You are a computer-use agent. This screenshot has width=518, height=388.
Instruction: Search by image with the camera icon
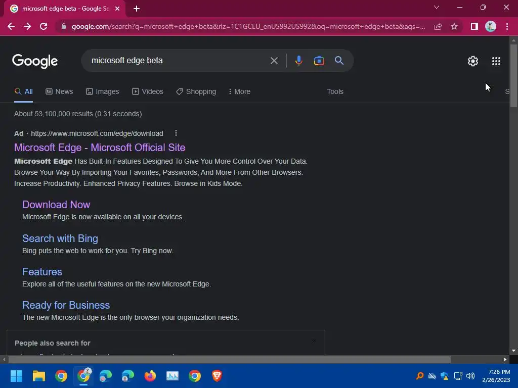point(319,61)
